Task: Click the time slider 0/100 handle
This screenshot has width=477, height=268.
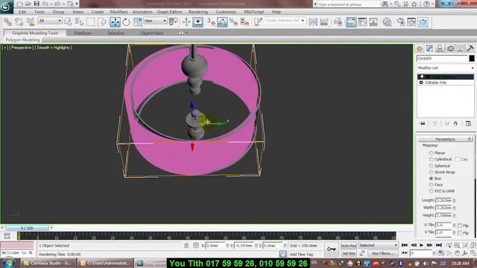Action: (27, 228)
